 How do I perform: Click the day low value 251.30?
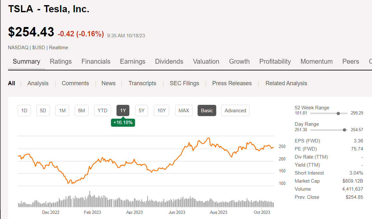click(x=301, y=130)
